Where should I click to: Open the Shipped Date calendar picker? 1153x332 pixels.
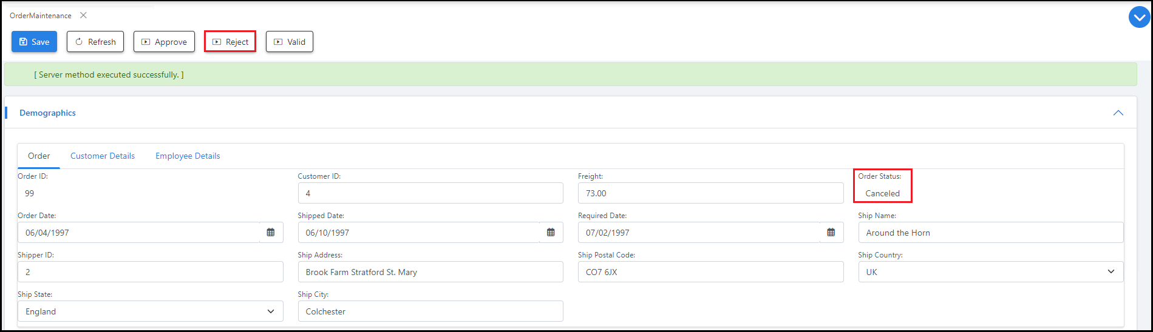click(x=551, y=233)
